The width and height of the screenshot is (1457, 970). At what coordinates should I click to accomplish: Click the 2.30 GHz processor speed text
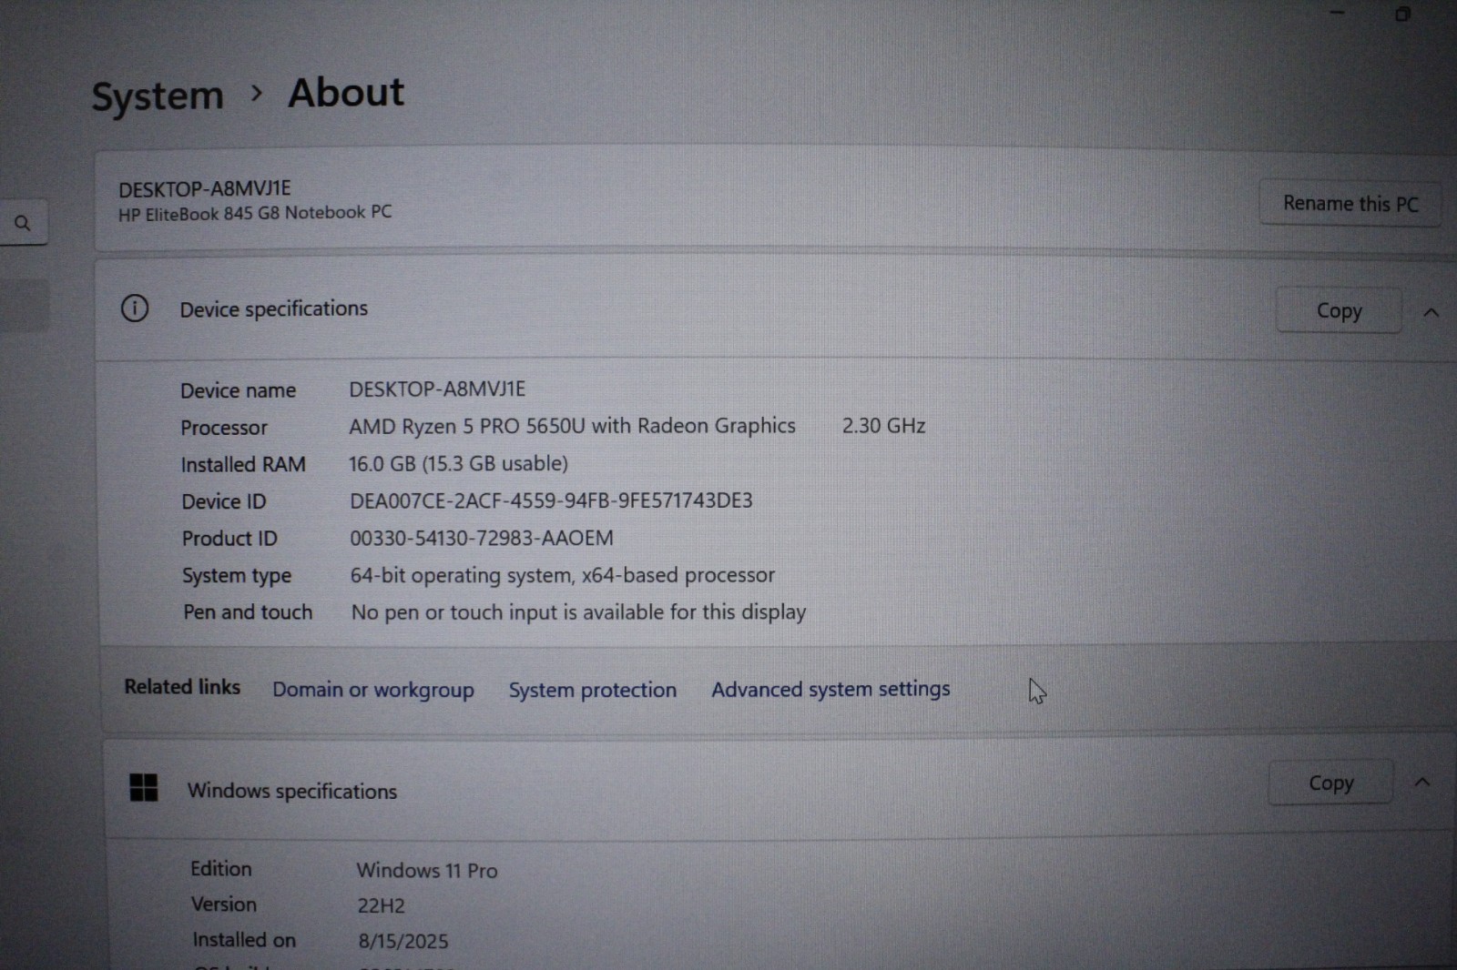tap(883, 425)
